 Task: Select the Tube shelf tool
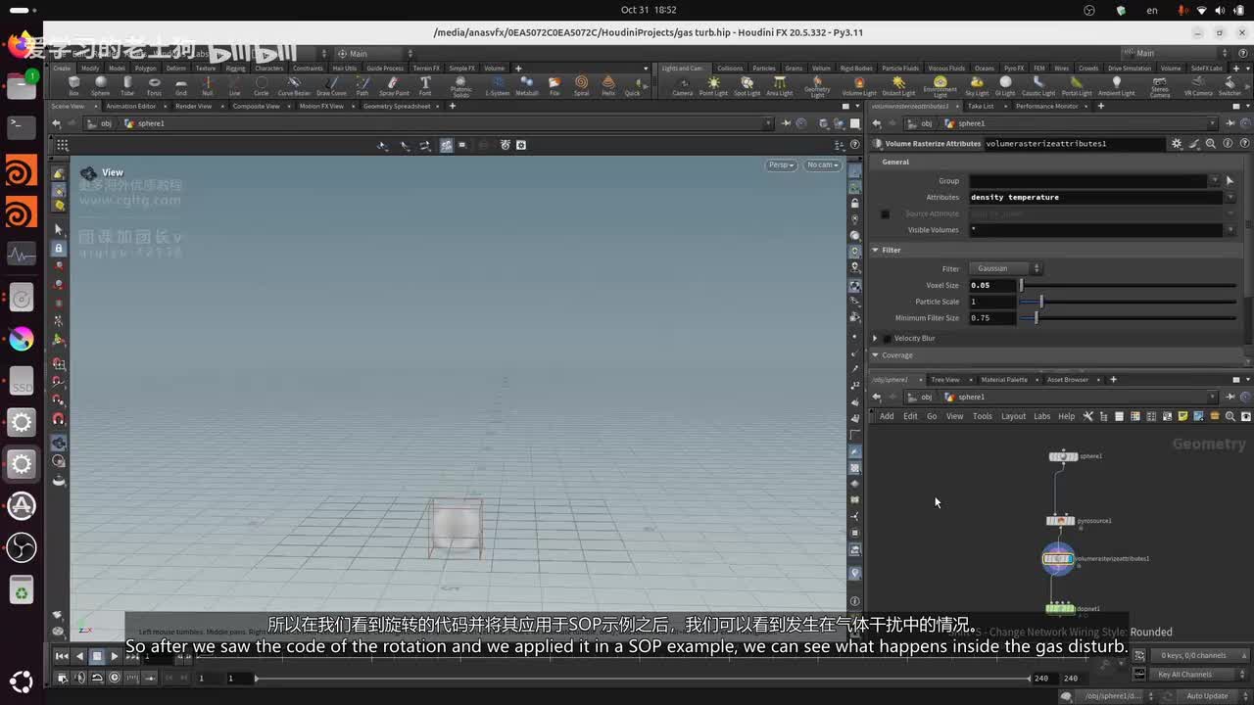click(x=127, y=86)
